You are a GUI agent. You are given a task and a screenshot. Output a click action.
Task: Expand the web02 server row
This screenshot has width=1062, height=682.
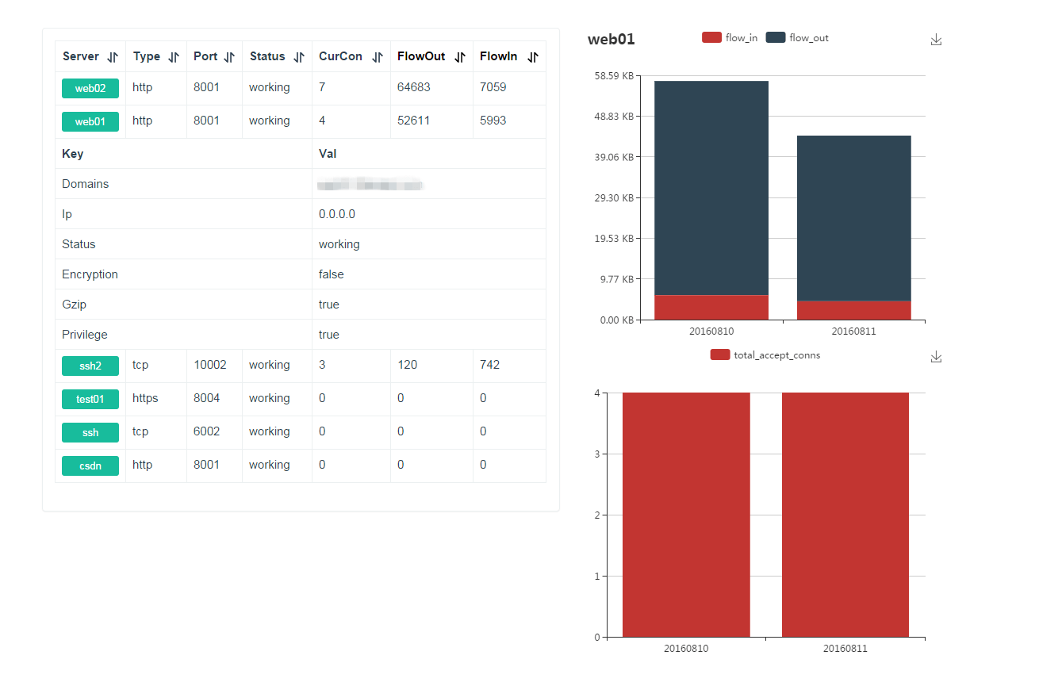[90, 88]
